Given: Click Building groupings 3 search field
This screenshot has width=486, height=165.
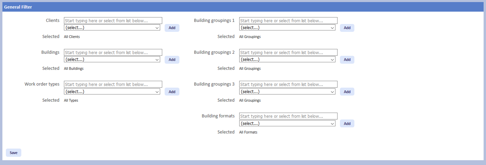Looking at the screenshot, I should click(x=288, y=84).
